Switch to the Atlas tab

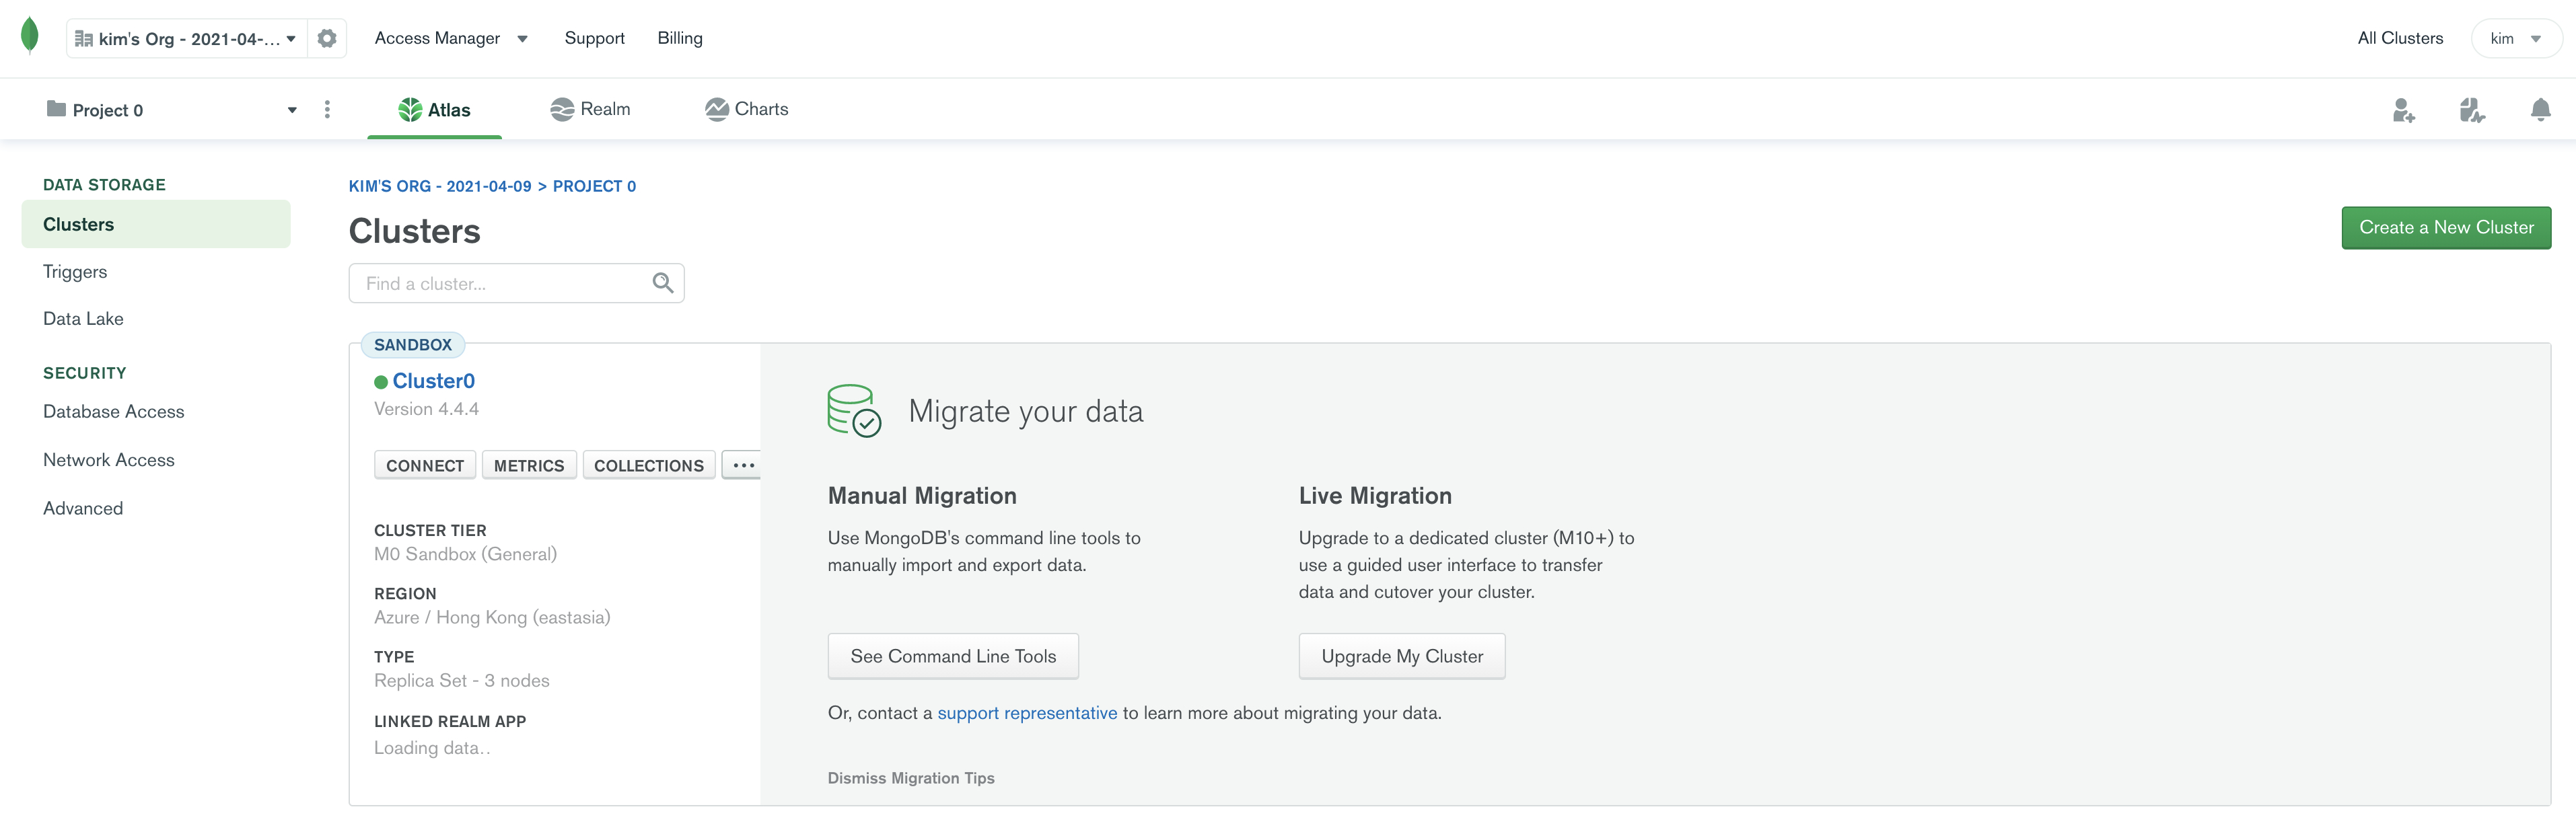435,110
